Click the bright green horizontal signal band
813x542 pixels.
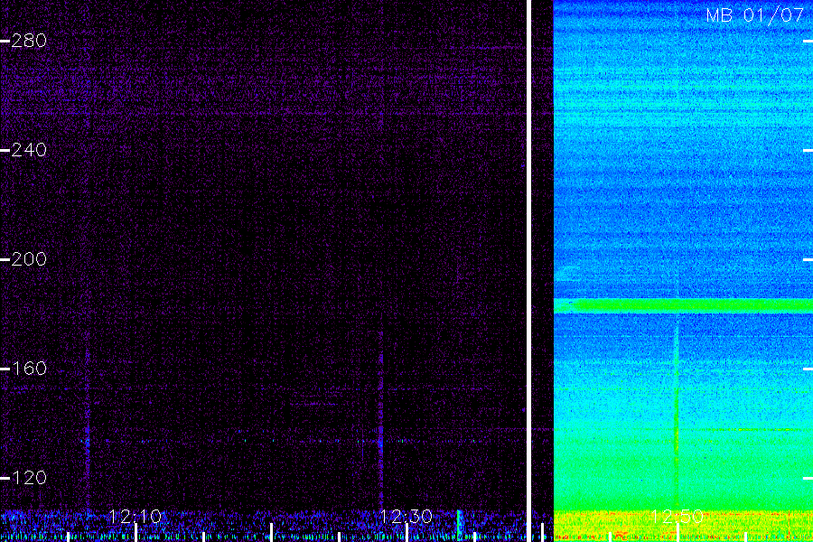pyautogui.click(x=684, y=305)
